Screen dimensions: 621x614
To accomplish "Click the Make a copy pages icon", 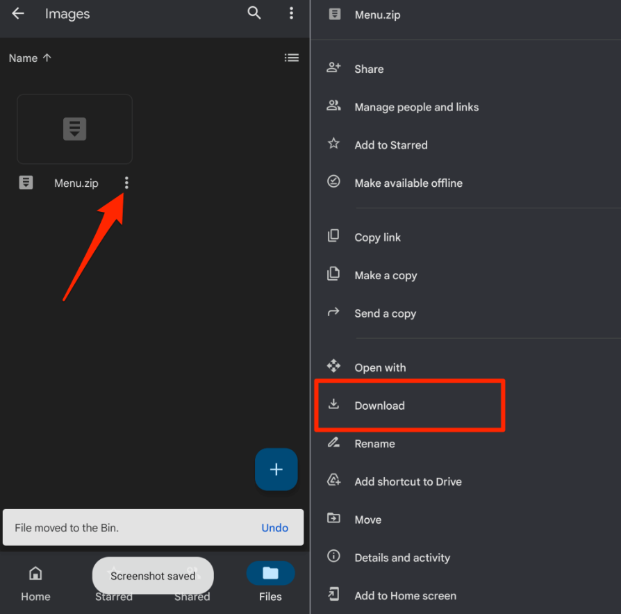I will [x=333, y=274].
